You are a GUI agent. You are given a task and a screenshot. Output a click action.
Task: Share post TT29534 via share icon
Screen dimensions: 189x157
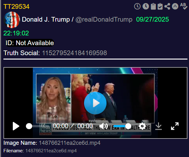(167, 6)
